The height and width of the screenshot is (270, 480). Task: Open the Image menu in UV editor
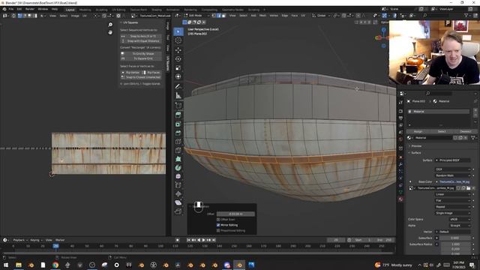(75, 16)
